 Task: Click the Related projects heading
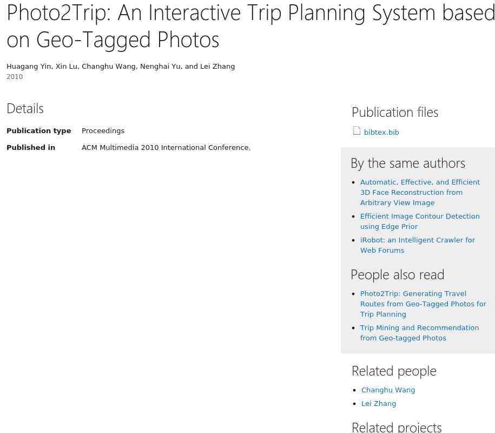point(397,427)
